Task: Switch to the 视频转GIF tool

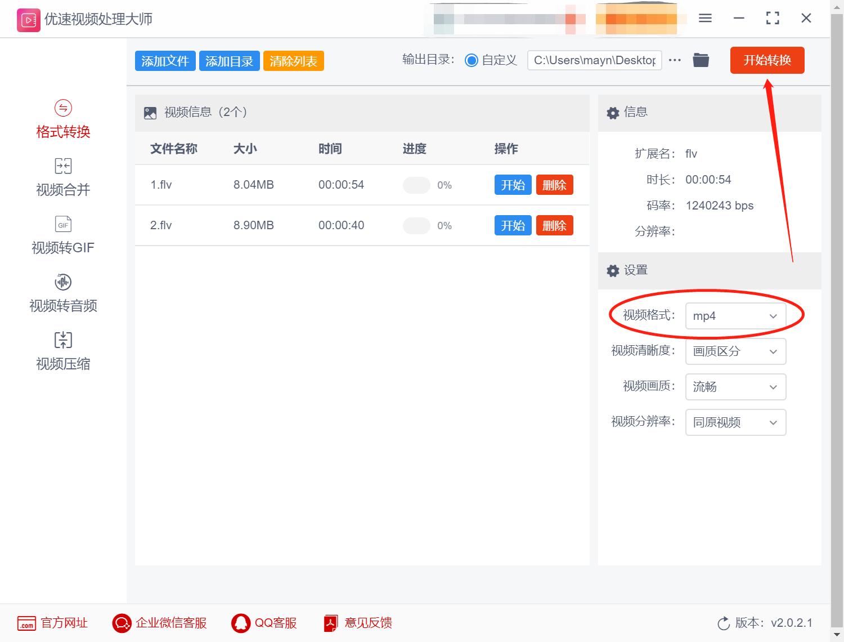Action: (x=62, y=235)
